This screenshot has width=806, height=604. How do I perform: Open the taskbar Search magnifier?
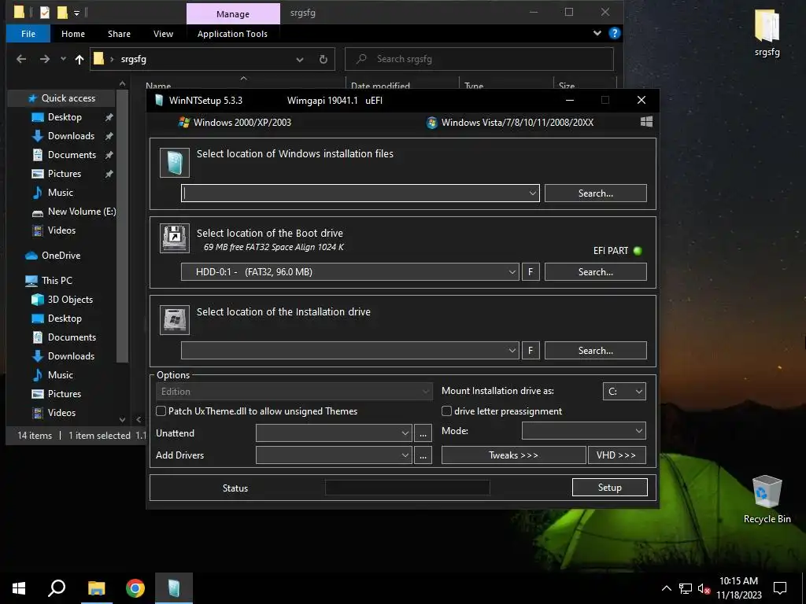coord(57,588)
